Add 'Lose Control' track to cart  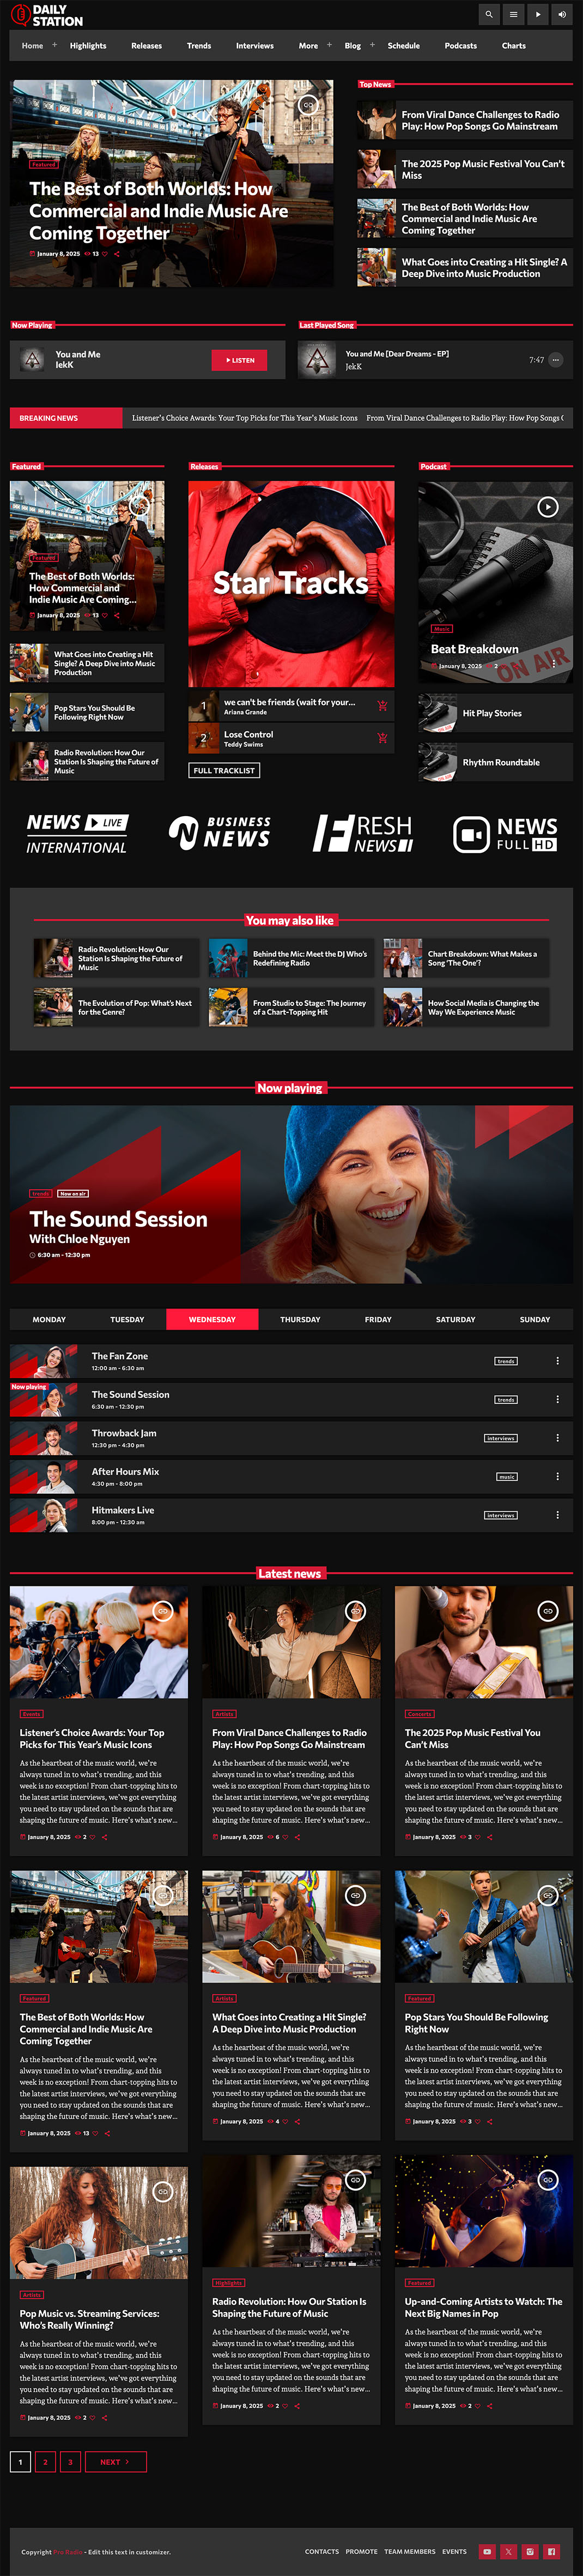click(382, 738)
